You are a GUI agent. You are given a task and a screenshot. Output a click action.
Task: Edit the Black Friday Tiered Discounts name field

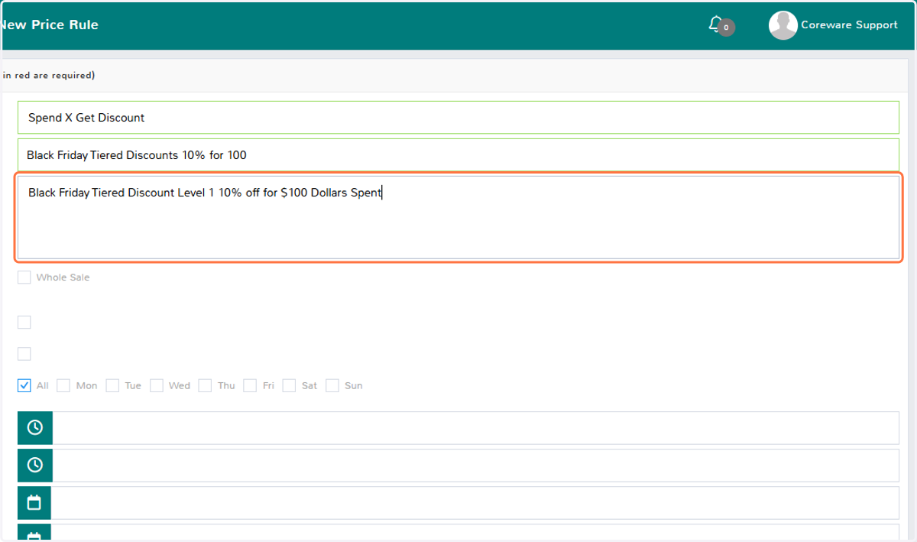pyautogui.click(x=458, y=155)
